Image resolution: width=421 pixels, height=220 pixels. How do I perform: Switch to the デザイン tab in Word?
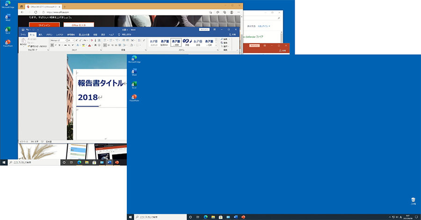coord(50,35)
